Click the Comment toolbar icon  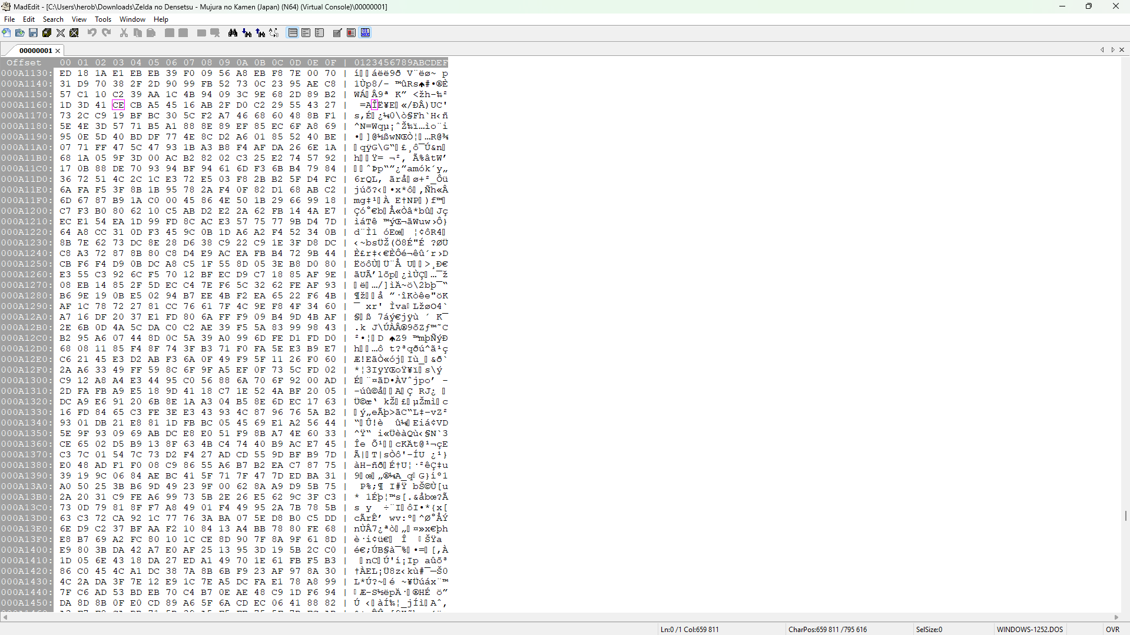(x=201, y=33)
